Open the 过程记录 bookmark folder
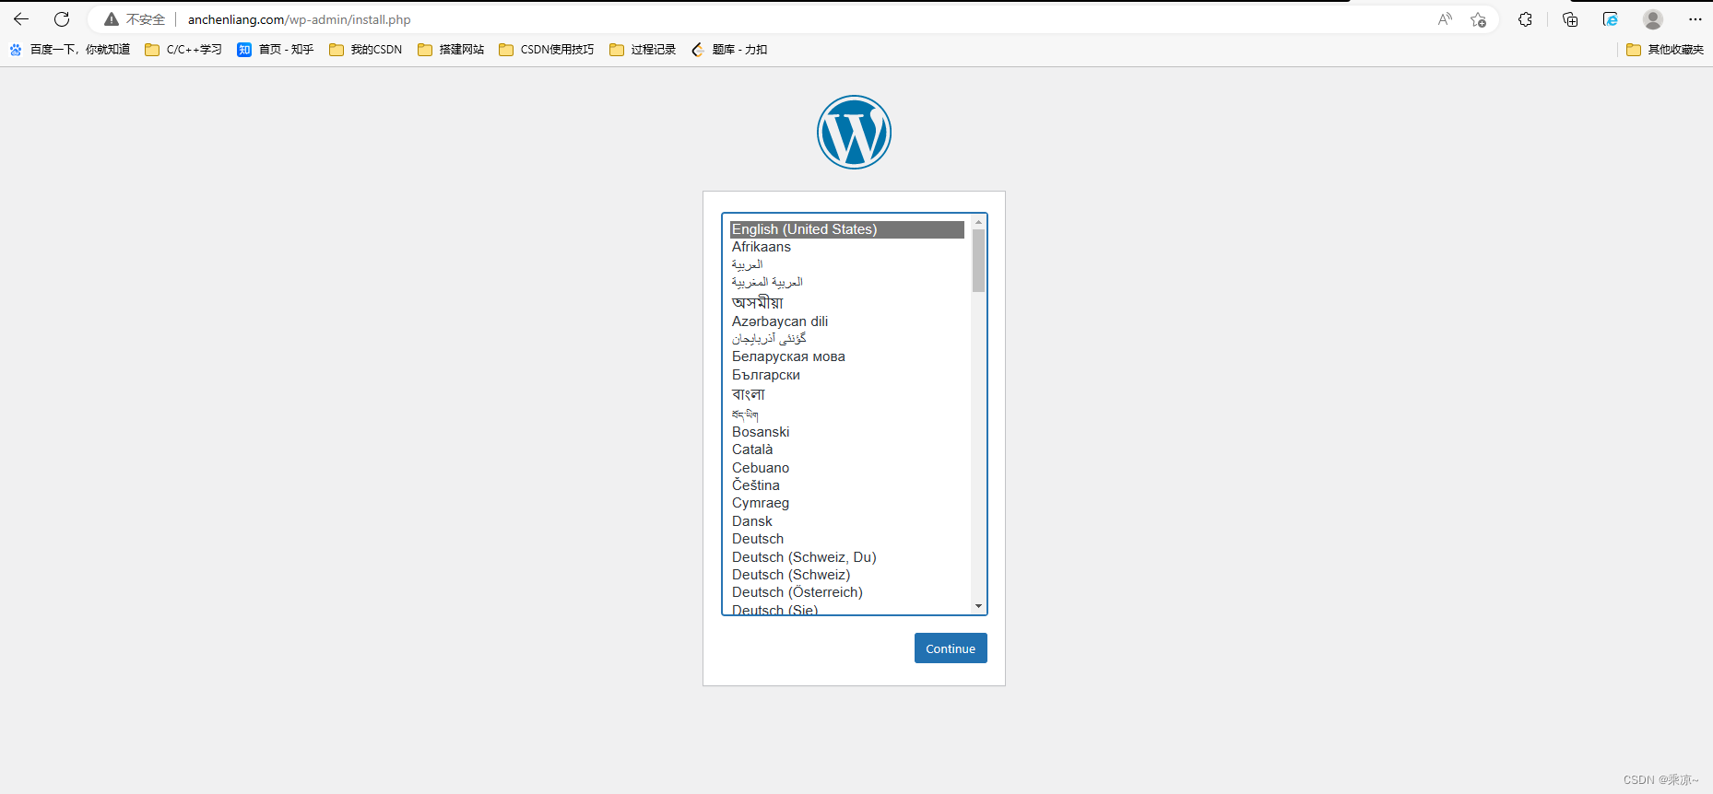 point(643,50)
